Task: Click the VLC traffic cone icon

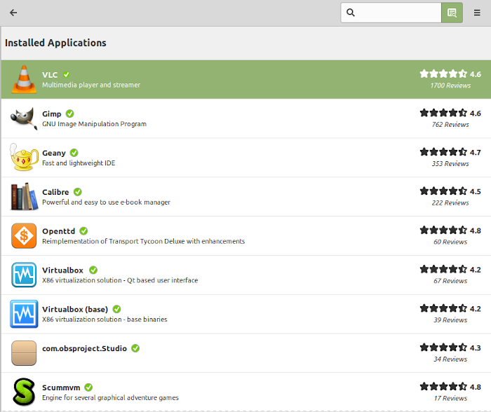Action: [x=23, y=79]
